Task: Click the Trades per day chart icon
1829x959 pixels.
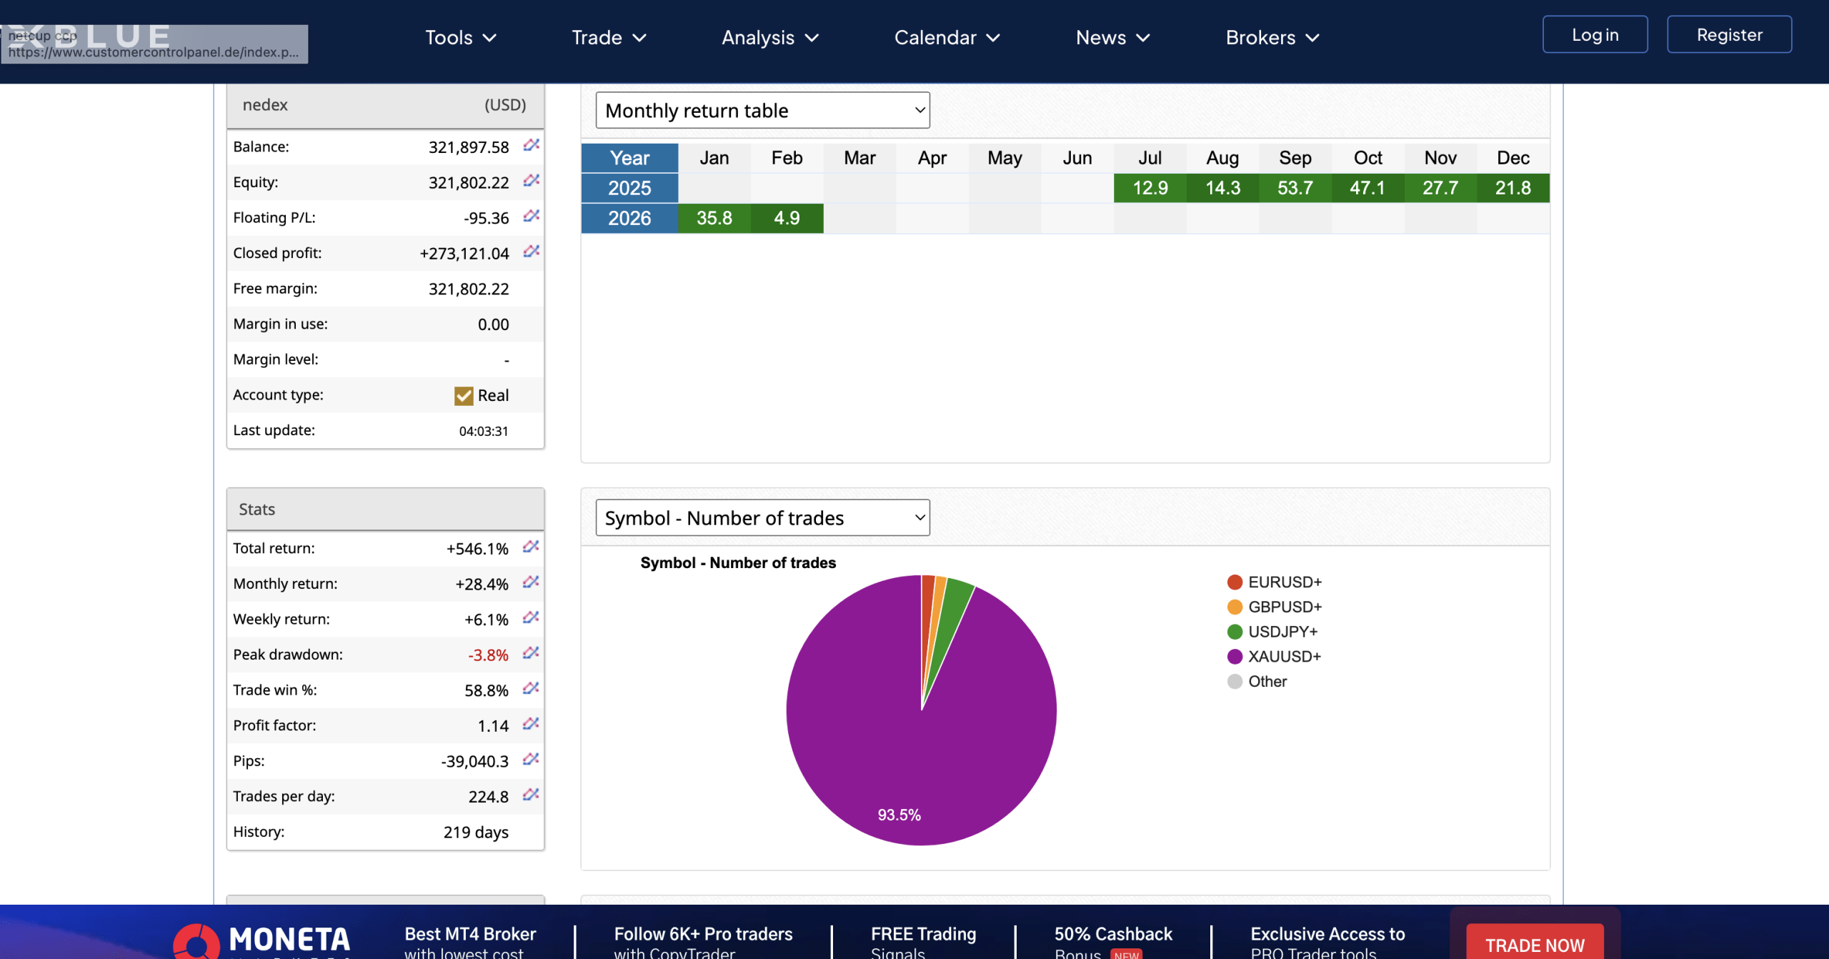Action: click(530, 795)
